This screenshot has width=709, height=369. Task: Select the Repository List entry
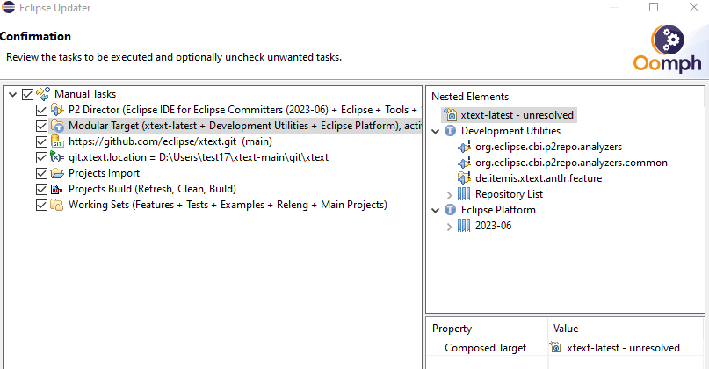(x=510, y=194)
